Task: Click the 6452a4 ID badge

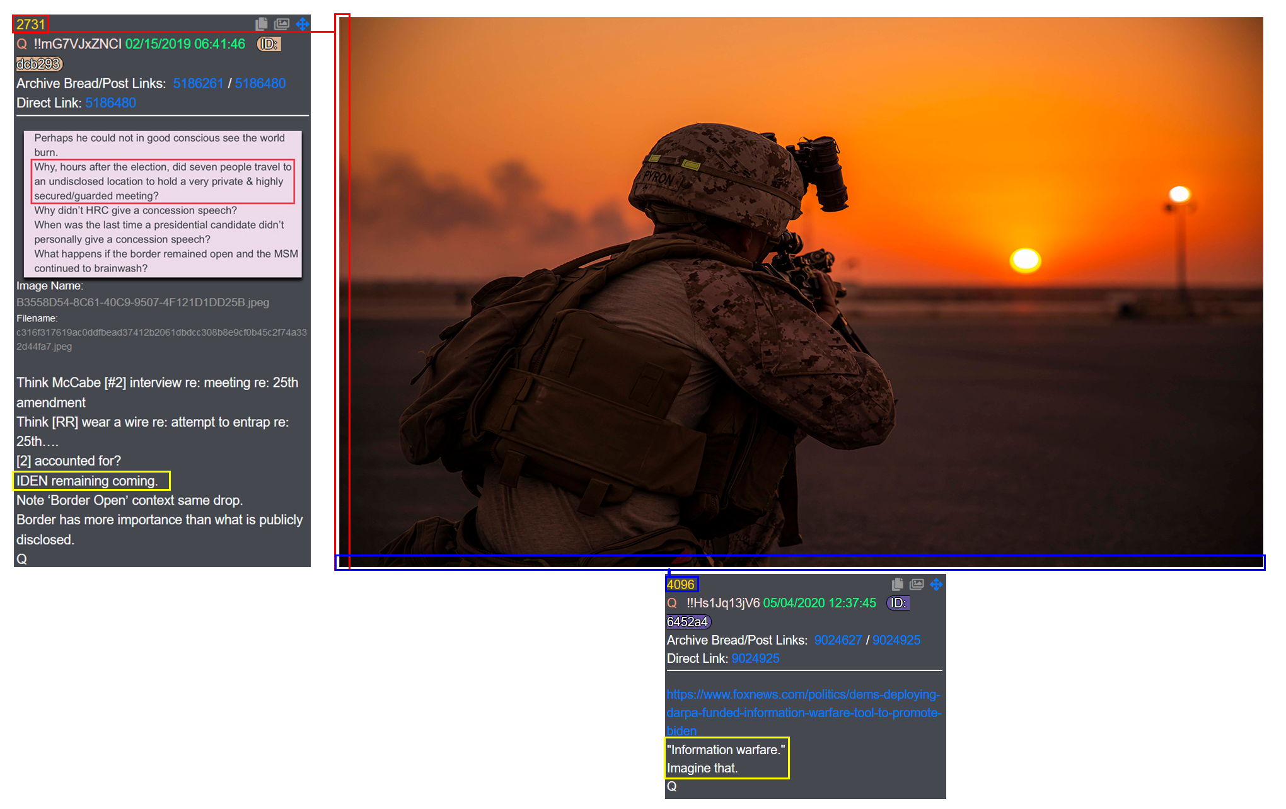Action: (688, 622)
